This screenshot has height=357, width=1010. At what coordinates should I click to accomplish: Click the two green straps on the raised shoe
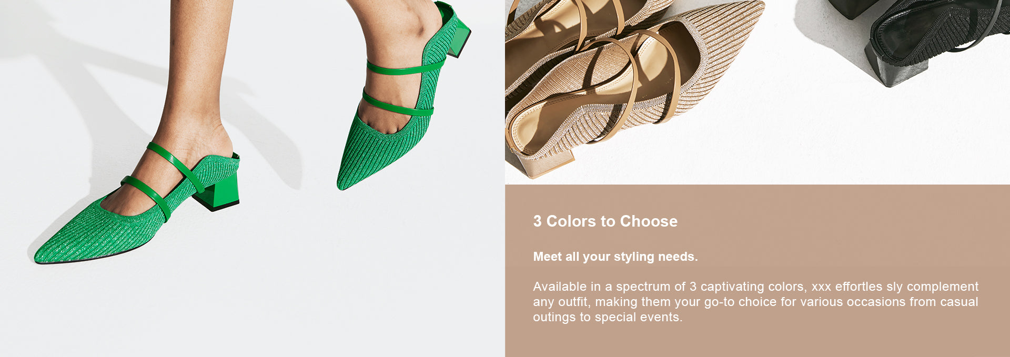point(402,87)
